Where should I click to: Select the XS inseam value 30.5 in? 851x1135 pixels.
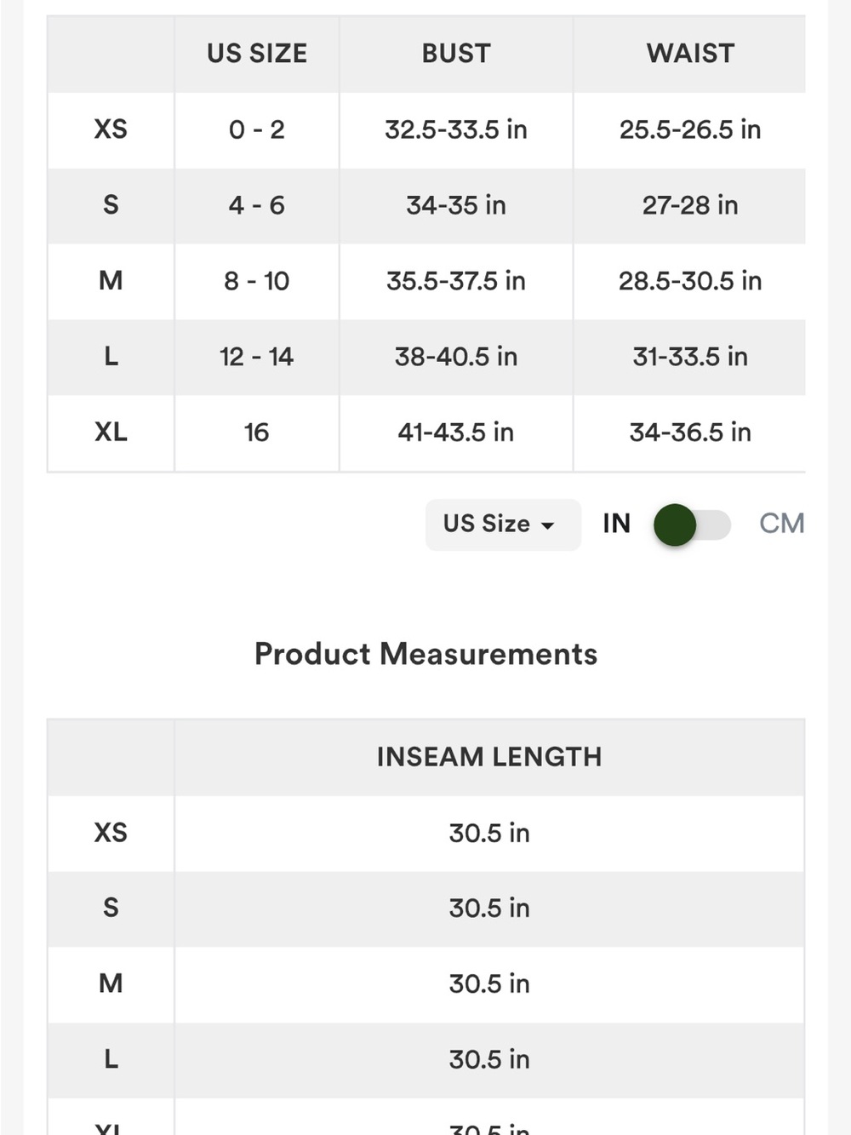click(x=489, y=833)
